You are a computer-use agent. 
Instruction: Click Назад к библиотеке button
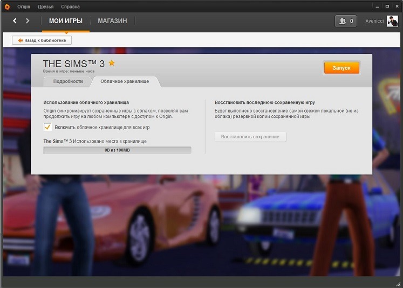point(42,40)
